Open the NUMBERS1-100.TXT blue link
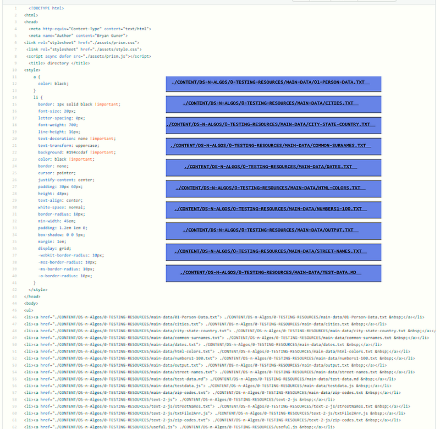 pyautogui.click(x=271, y=209)
